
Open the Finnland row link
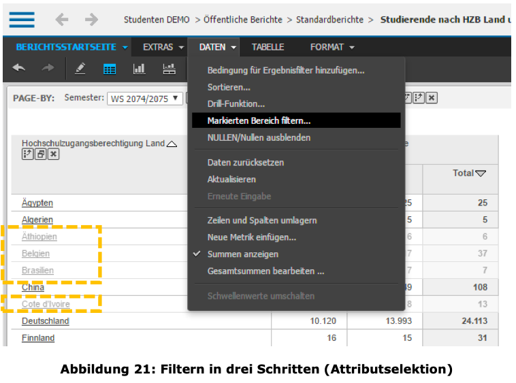click(x=38, y=338)
